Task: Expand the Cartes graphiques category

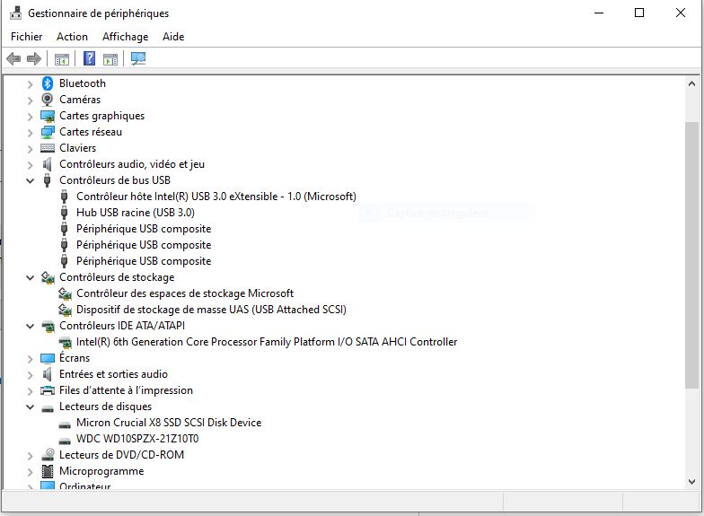Action: [31, 117]
